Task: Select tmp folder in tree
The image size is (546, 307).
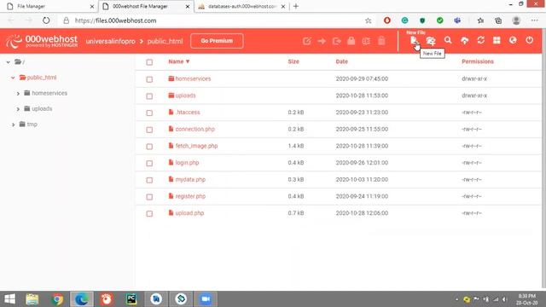Action: tap(32, 125)
